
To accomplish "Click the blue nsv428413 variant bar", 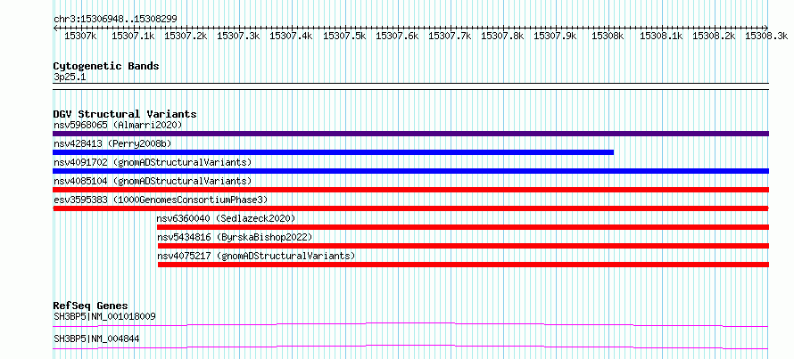I will (333, 152).
